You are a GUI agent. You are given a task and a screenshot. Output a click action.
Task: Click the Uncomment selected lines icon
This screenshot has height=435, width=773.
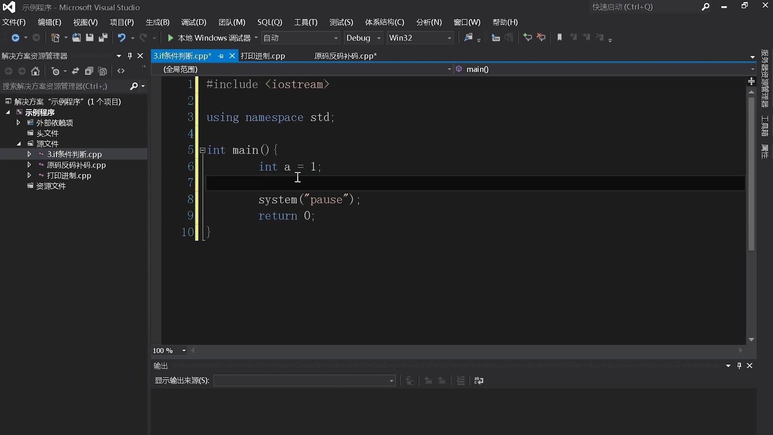[541, 37]
